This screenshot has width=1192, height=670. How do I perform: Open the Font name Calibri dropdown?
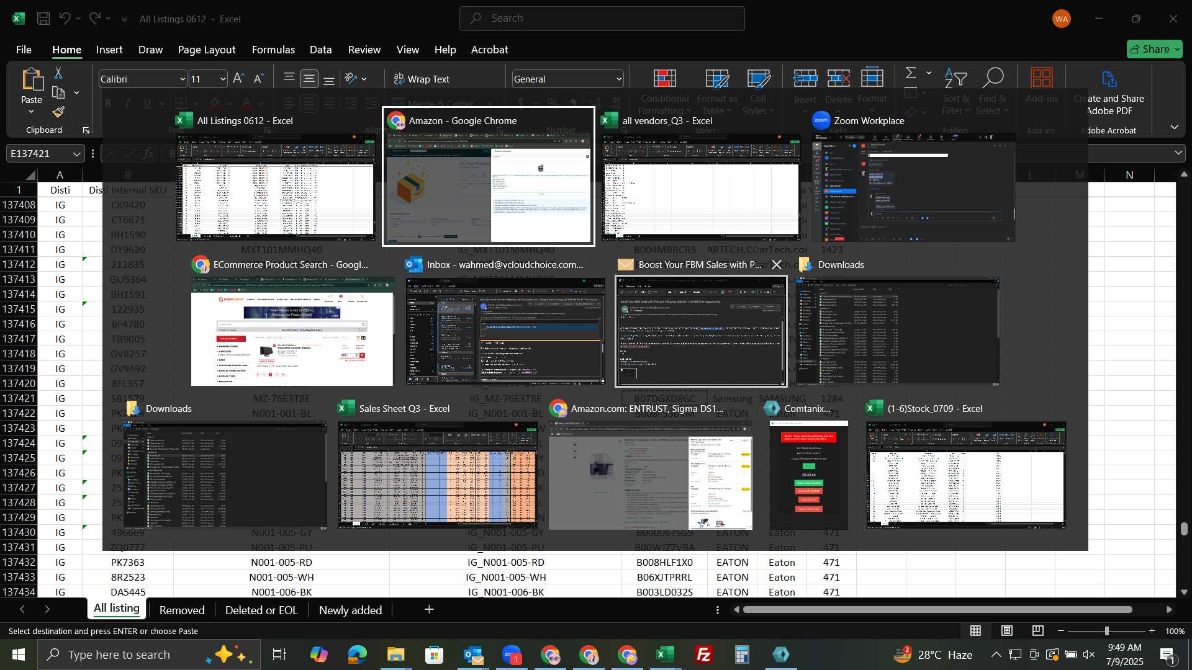(x=183, y=79)
